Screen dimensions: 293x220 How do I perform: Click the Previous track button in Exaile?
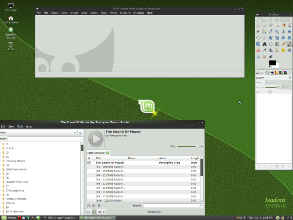(x=89, y=212)
